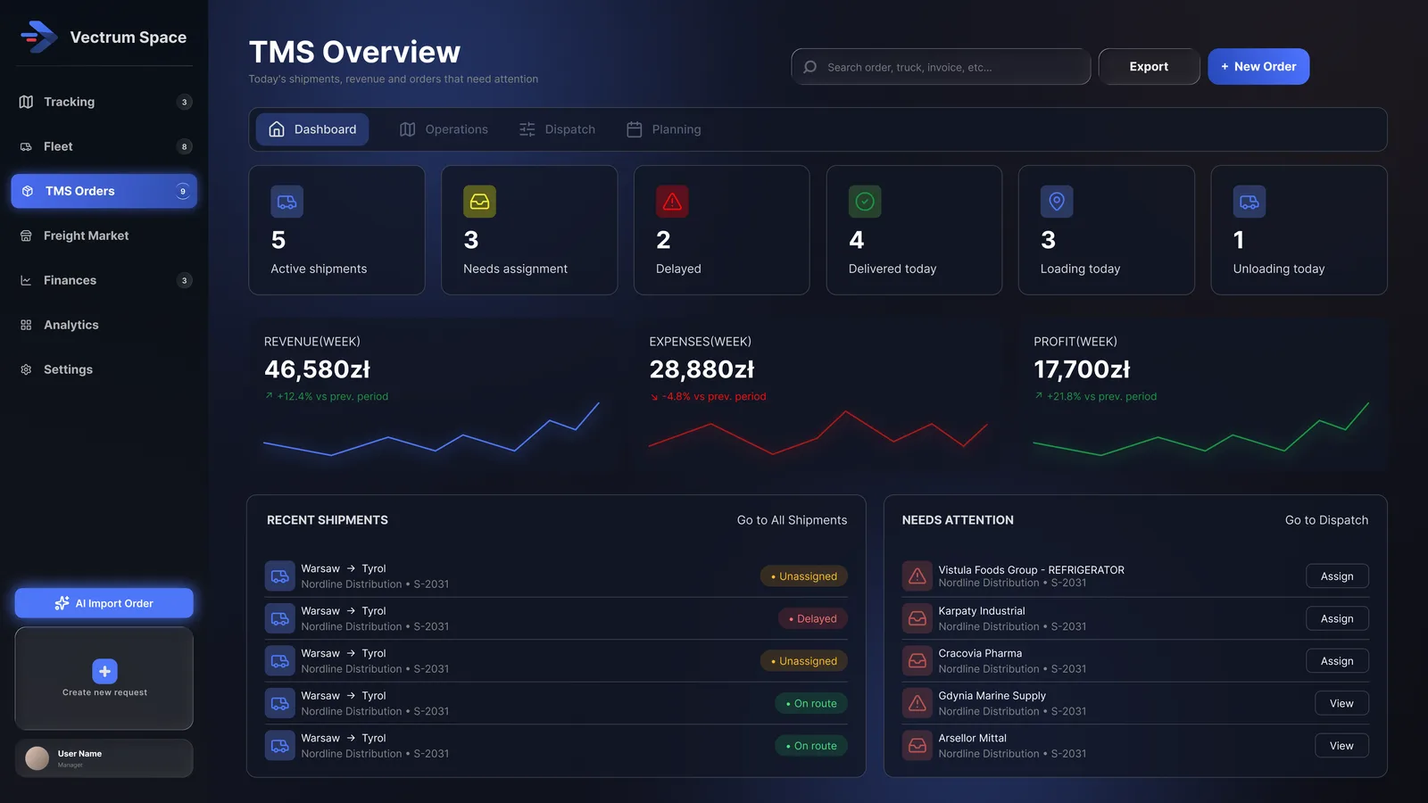Click the Unloading today truck icon
This screenshot has width=1428, height=803.
click(x=1249, y=202)
